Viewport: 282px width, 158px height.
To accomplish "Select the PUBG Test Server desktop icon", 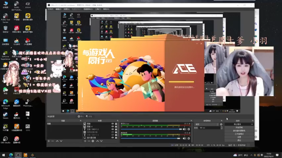I will click(5, 18).
